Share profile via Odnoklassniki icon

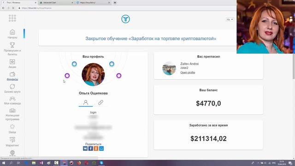coord(96,148)
